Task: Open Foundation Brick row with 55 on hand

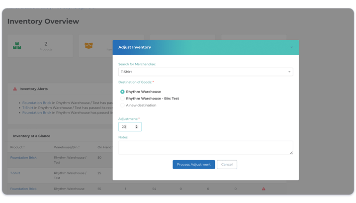Action: (x=23, y=189)
